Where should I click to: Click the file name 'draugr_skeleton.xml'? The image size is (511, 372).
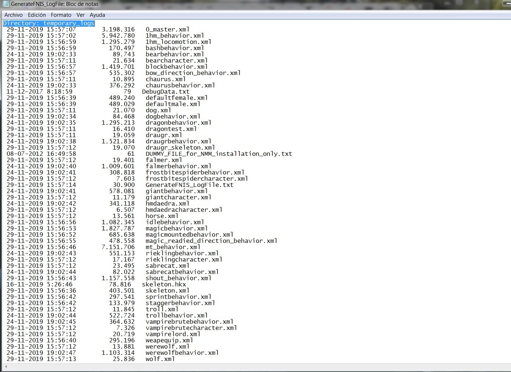point(180,147)
